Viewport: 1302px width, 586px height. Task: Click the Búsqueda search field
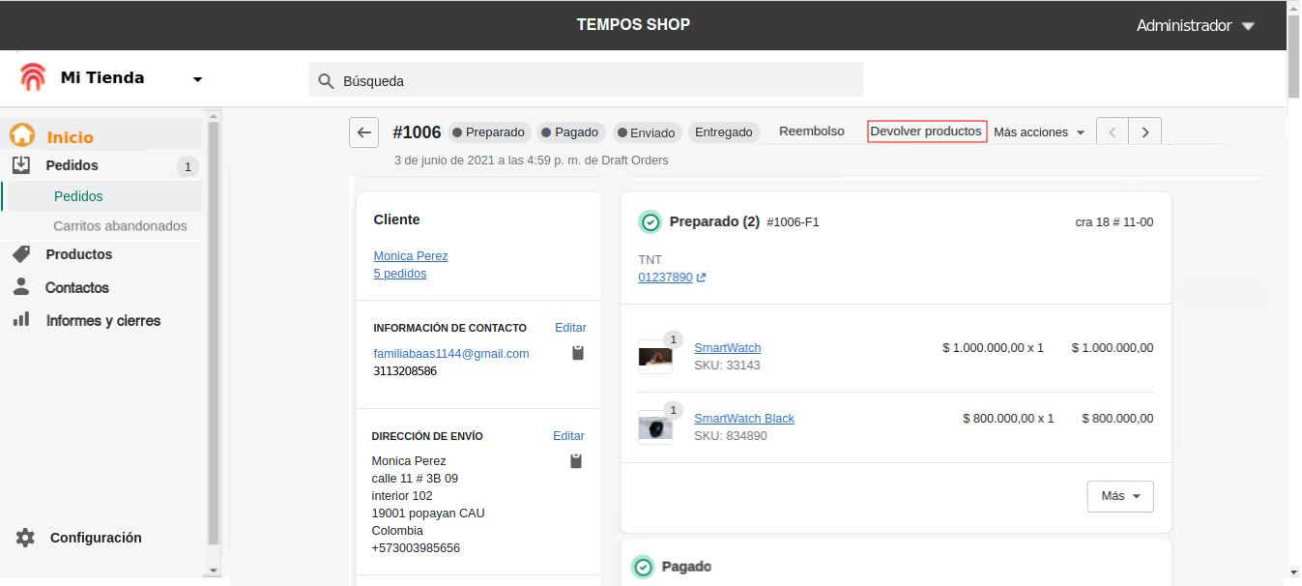pyautogui.click(x=586, y=80)
